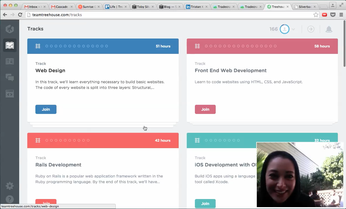Image resolution: width=346 pixels, height=209 pixels.
Task: Click the Front End Web Development track list icon
Action: (x=197, y=46)
